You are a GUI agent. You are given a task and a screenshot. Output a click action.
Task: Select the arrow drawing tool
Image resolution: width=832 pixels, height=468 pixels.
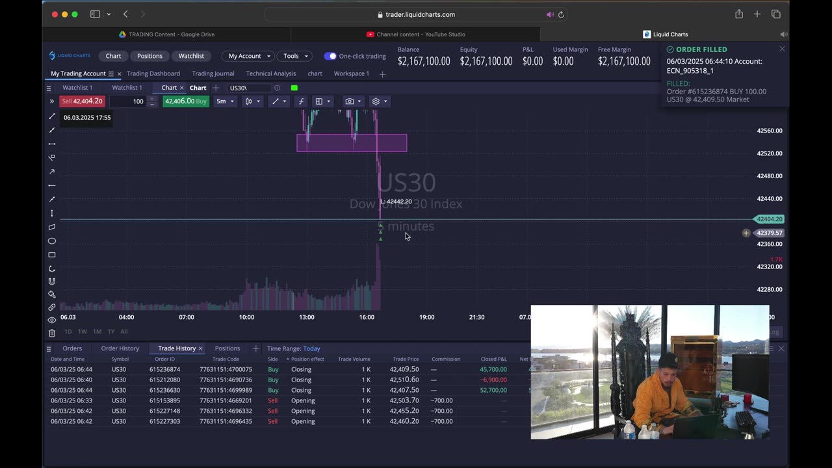[52, 172]
